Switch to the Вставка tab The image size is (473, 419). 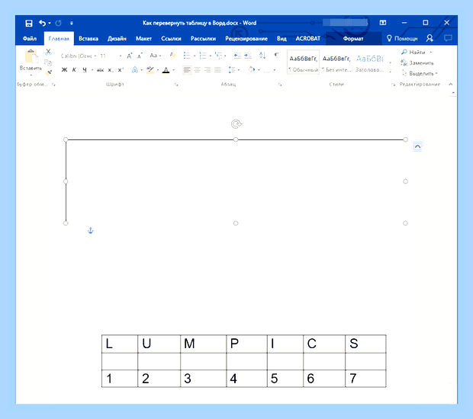click(x=88, y=39)
